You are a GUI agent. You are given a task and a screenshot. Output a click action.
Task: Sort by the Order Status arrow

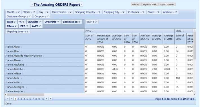[x=68, y=12]
